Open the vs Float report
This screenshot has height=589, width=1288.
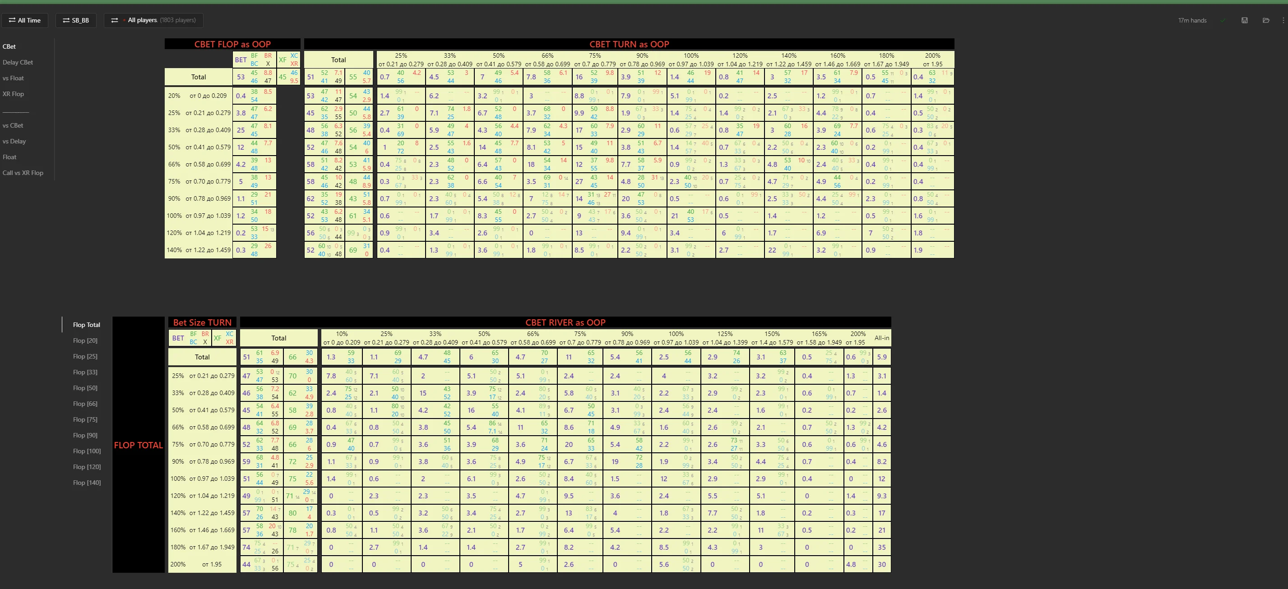pos(14,78)
